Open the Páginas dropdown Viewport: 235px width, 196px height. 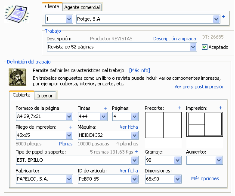pyautogui.click(x=134, y=116)
